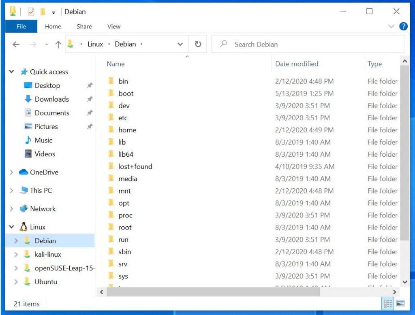
Task: Unpin Pictures from Quick access
Action: point(89,127)
